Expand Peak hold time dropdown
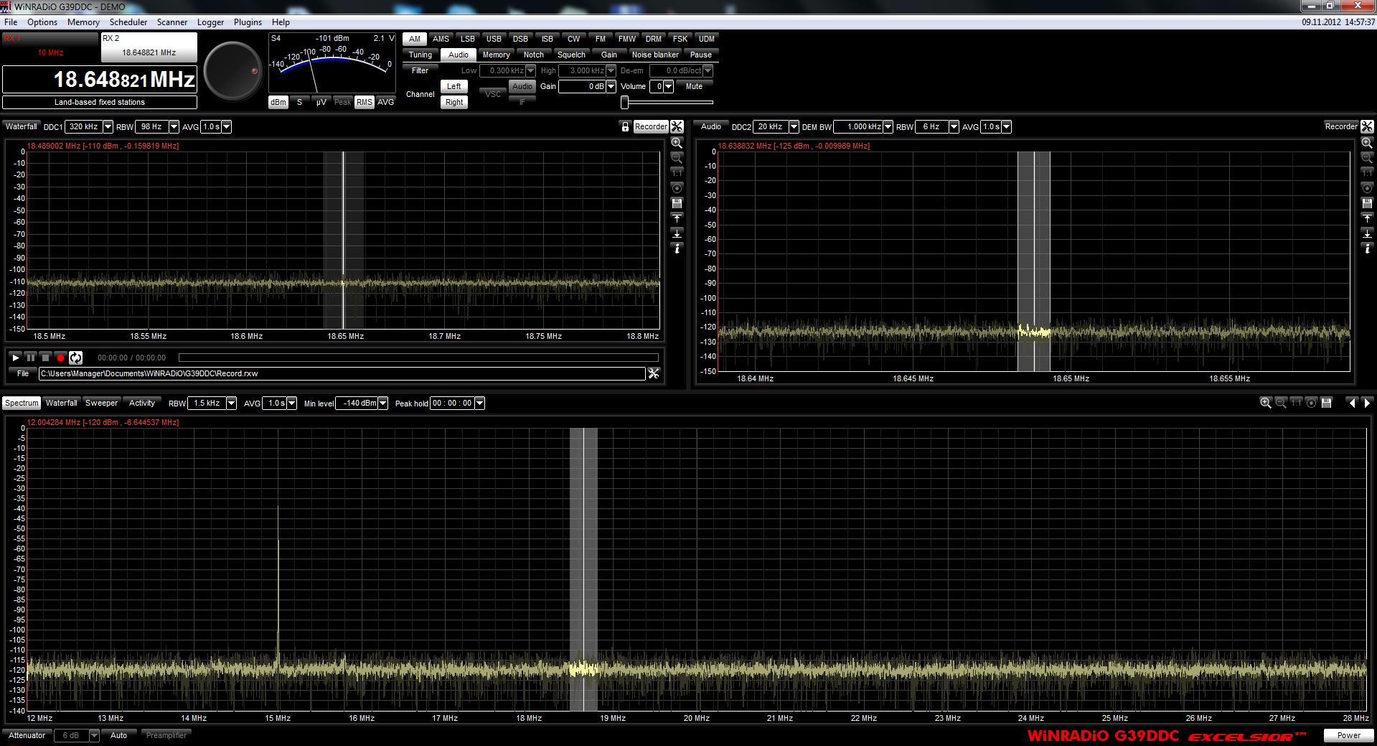This screenshot has height=746, width=1377. [479, 403]
